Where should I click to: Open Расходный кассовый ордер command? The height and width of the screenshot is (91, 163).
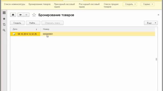[x=89, y=6]
